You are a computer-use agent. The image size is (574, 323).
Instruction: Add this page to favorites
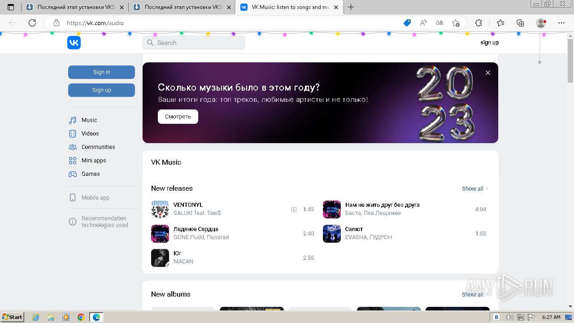tap(456, 23)
